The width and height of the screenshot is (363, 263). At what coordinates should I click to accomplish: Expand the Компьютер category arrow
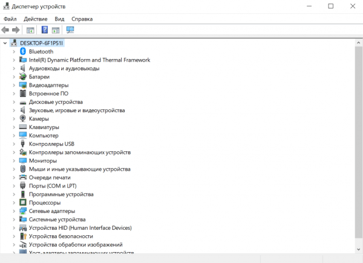tap(14, 136)
